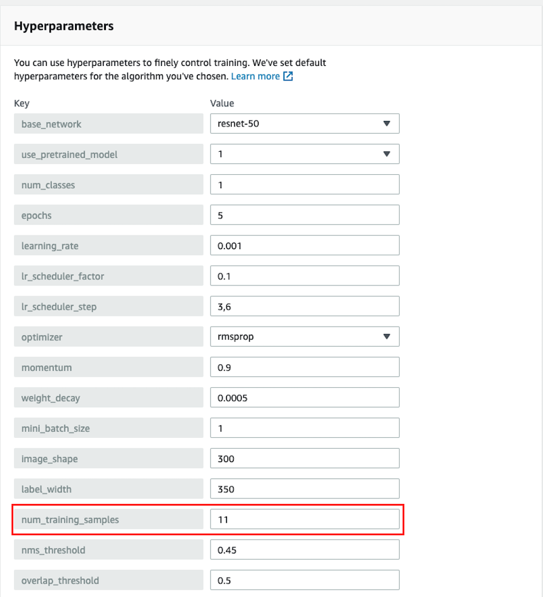Open the optimizer rmsprop dropdown
Screen dimensions: 543x597
coord(304,337)
